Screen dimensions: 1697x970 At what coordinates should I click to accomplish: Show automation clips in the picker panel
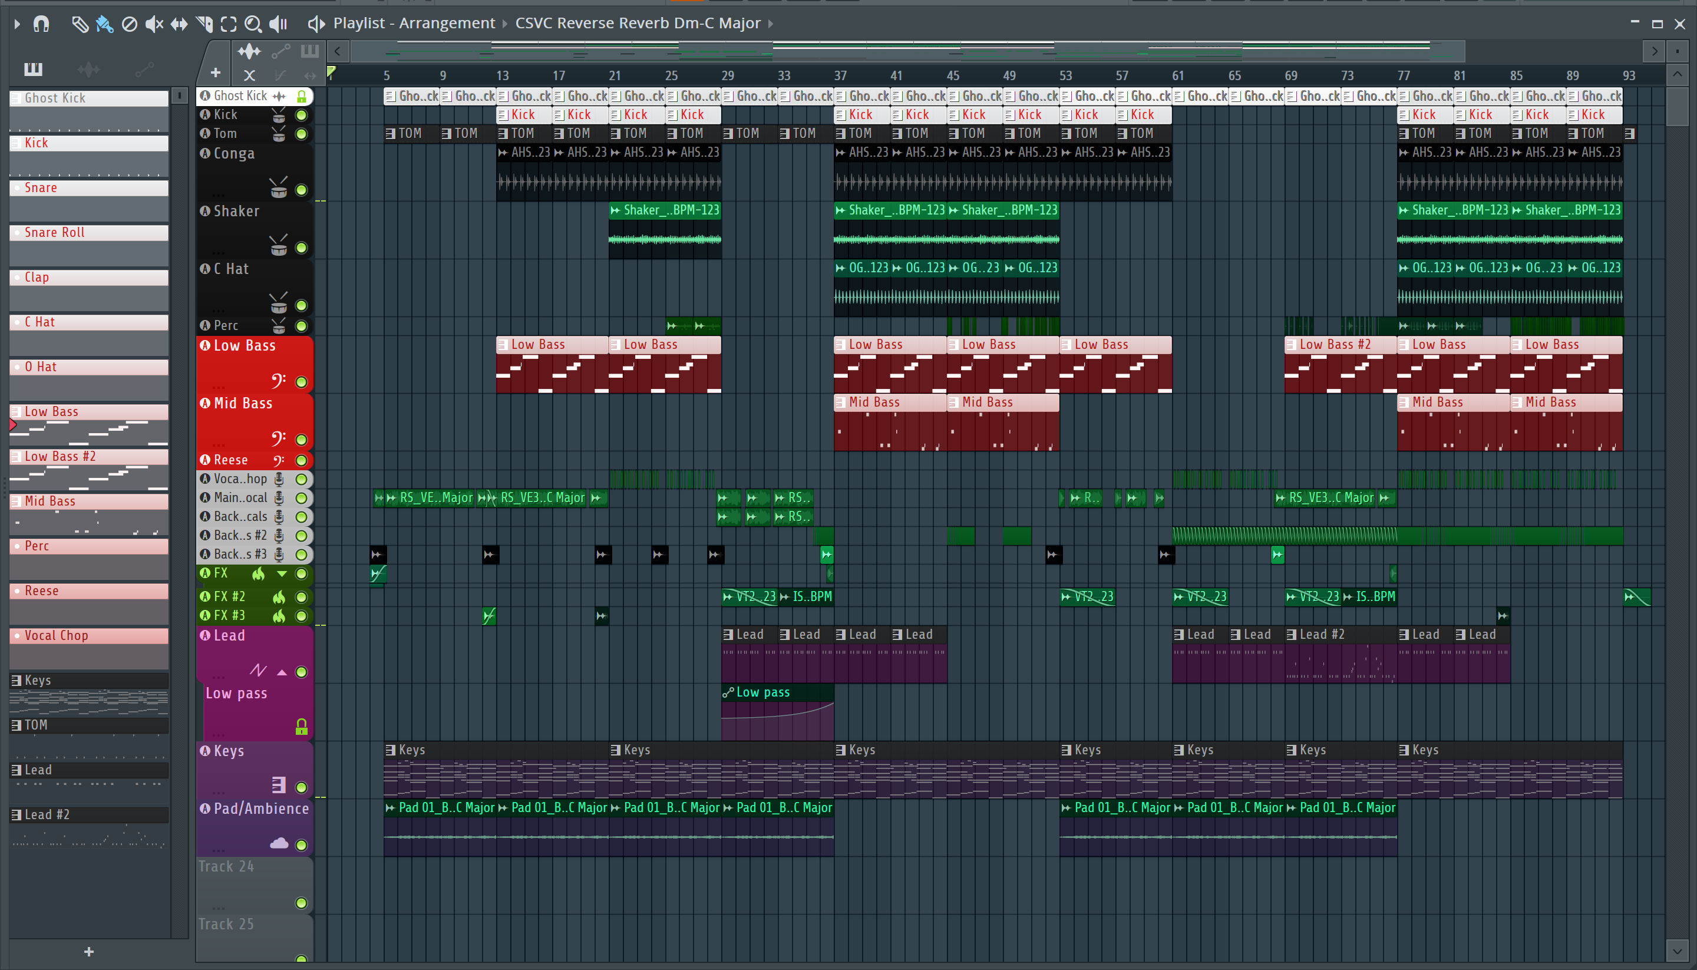click(x=144, y=68)
